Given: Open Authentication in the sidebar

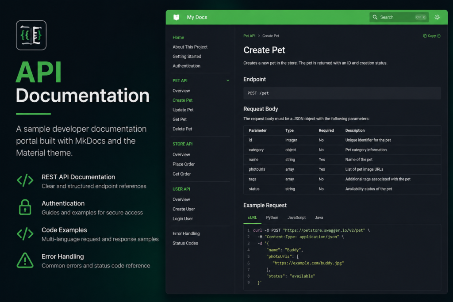Looking at the screenshot, I should [186, 66].
